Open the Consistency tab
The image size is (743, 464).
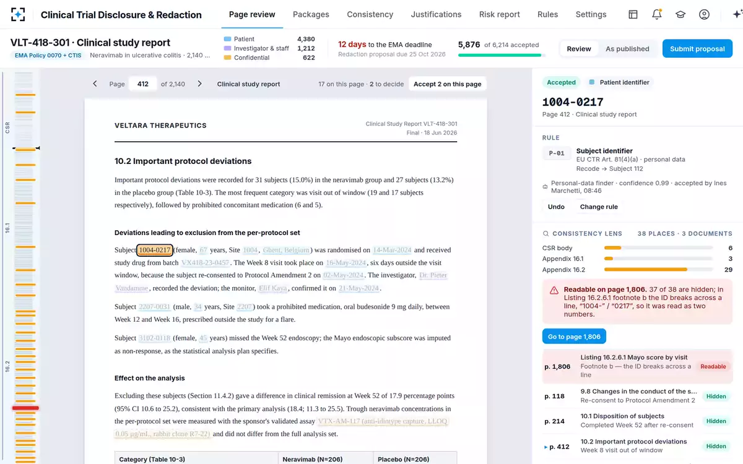370,14
